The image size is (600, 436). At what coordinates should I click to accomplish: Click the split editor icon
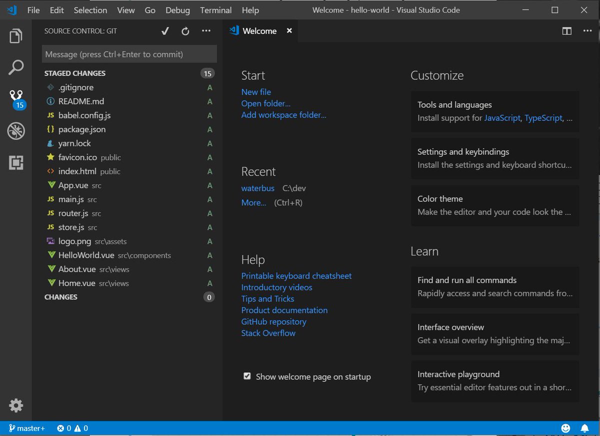[x=567, y=31]
